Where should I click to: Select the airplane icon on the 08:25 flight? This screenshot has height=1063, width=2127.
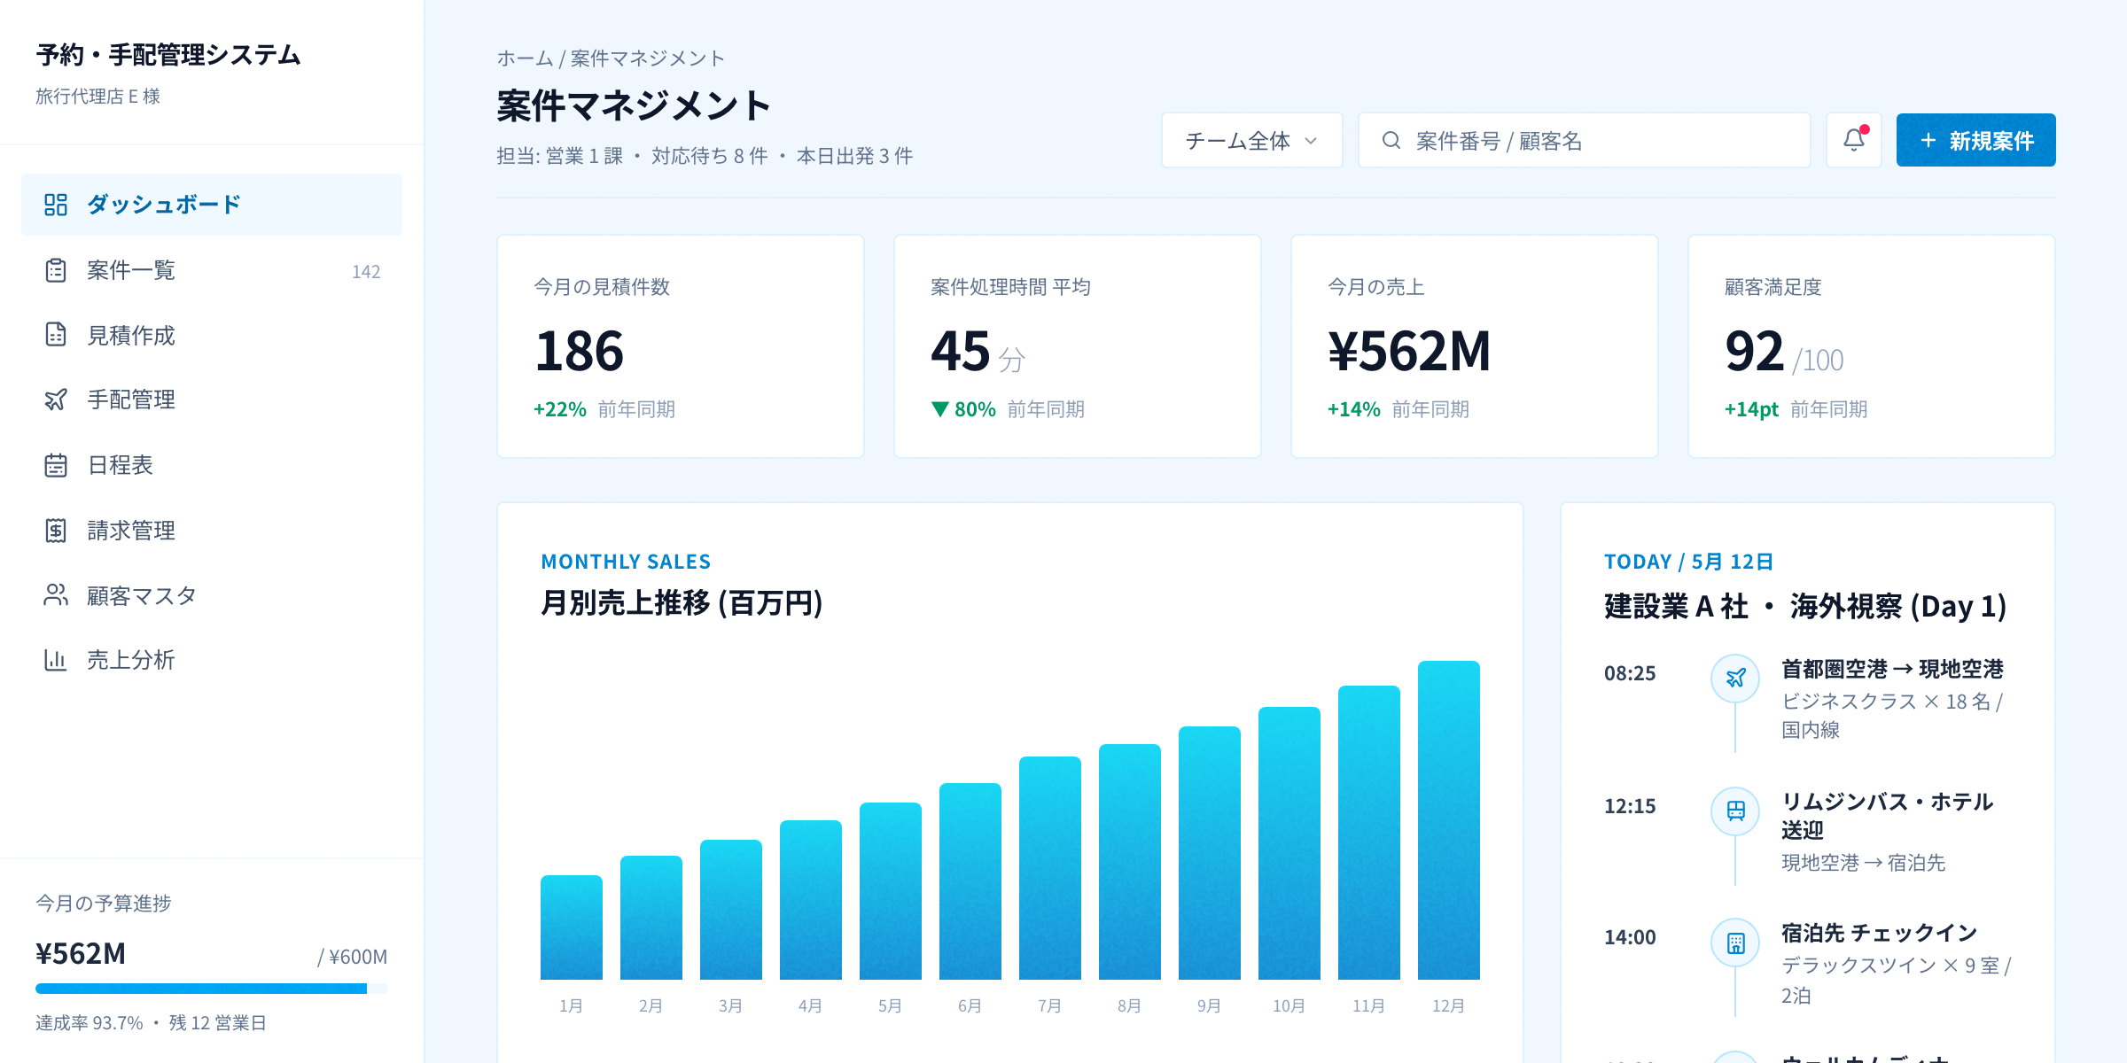click(x=1735, y=677)
